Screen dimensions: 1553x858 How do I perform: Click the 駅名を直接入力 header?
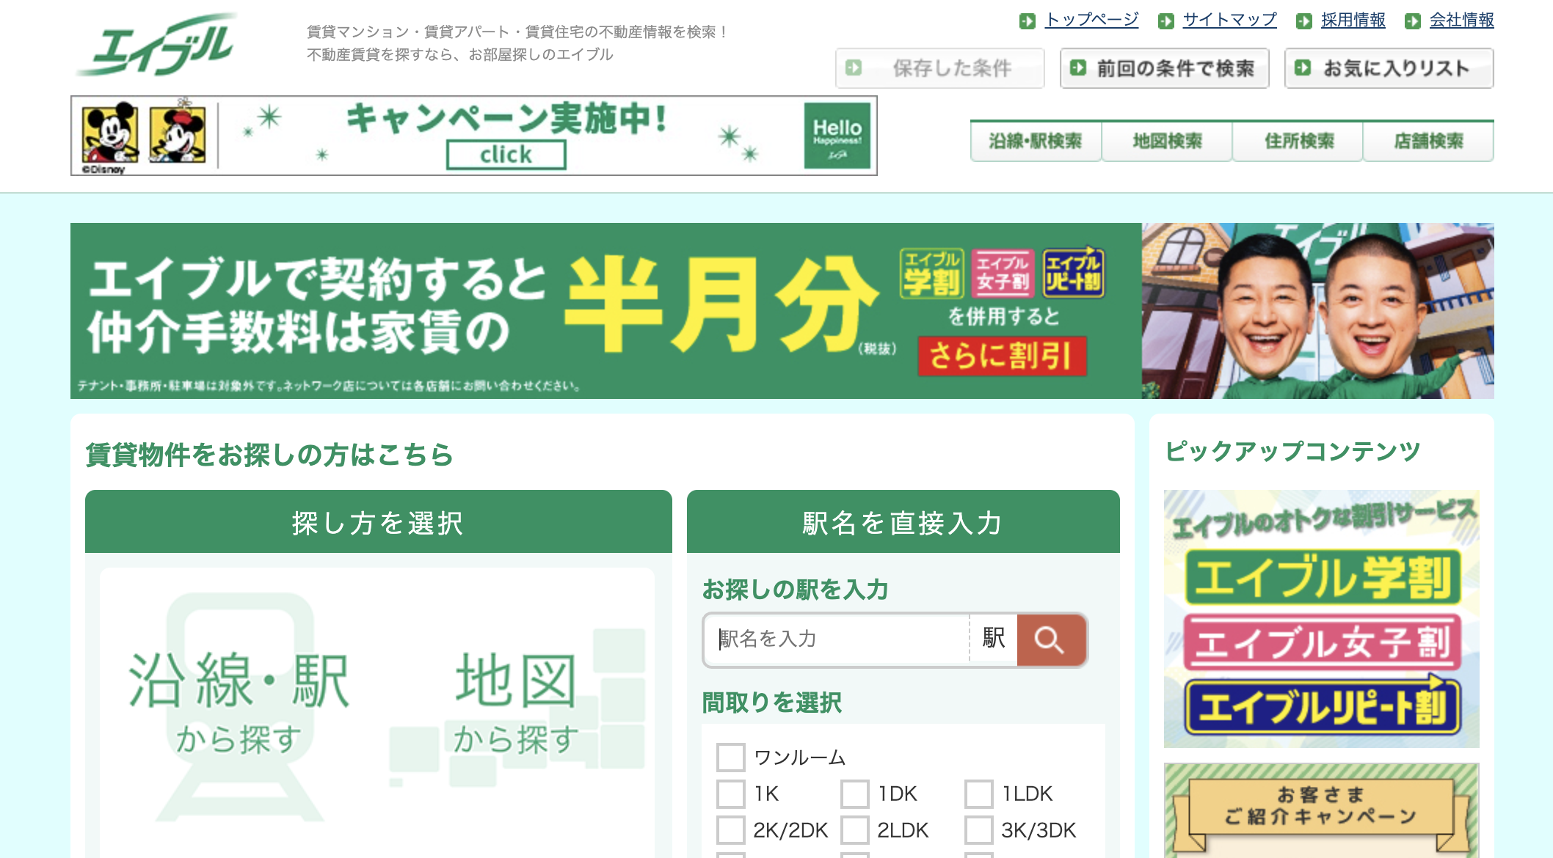click(x=903, y=521)
